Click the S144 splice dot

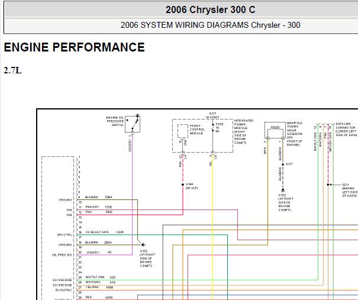(x=183, y=184)
